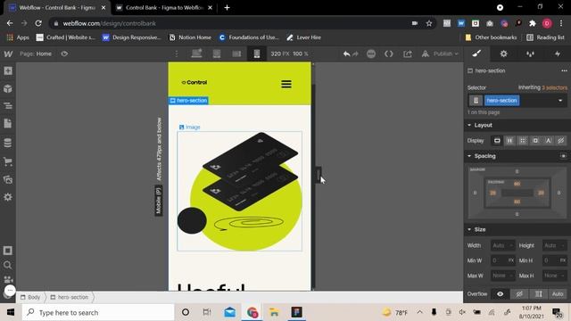Viewport: 571px width, 321px height.
Task: Open the Min W PX unit dropdown
Action: [x=511, y=260]
